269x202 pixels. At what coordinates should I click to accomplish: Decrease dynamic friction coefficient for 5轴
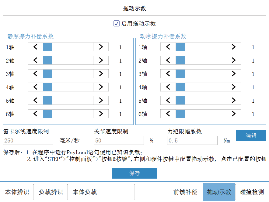click(x=168, y=100)
